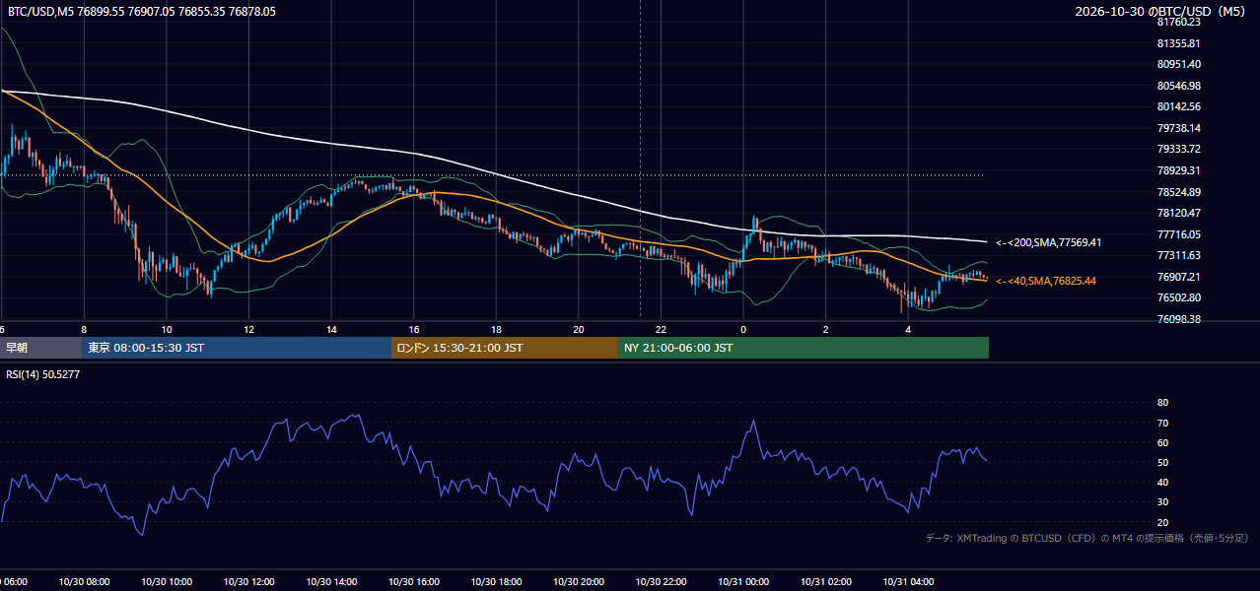Select the NY 21:00-06:00 JST session bar
1260x591 pixels.
click(x=804, y=348)
